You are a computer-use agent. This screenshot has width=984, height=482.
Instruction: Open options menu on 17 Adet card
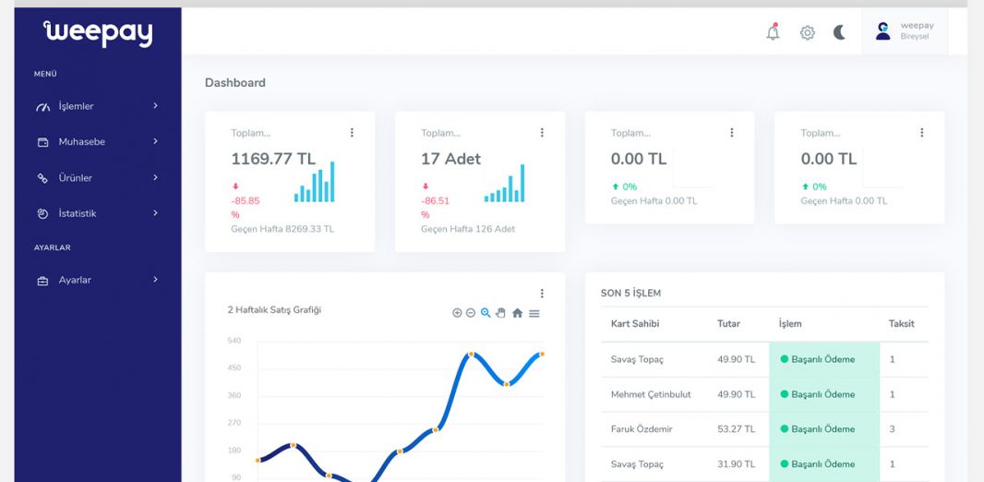point(542,132)
